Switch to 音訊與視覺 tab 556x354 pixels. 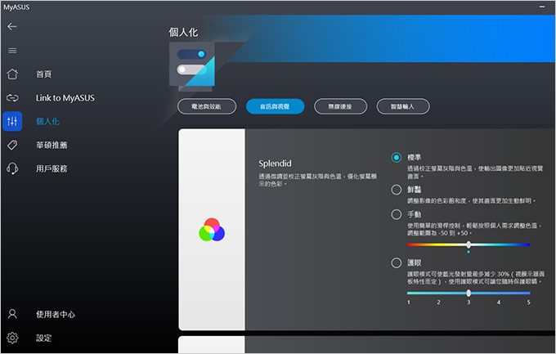[276, 106]
